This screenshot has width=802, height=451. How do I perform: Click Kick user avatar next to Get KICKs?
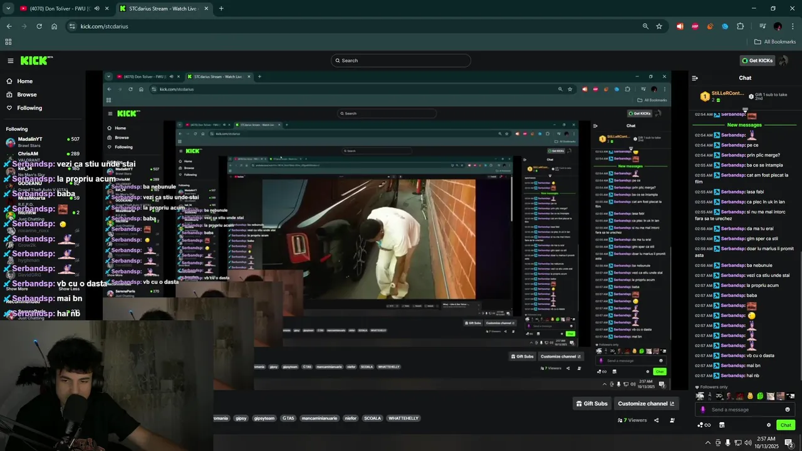coord(783,61)
